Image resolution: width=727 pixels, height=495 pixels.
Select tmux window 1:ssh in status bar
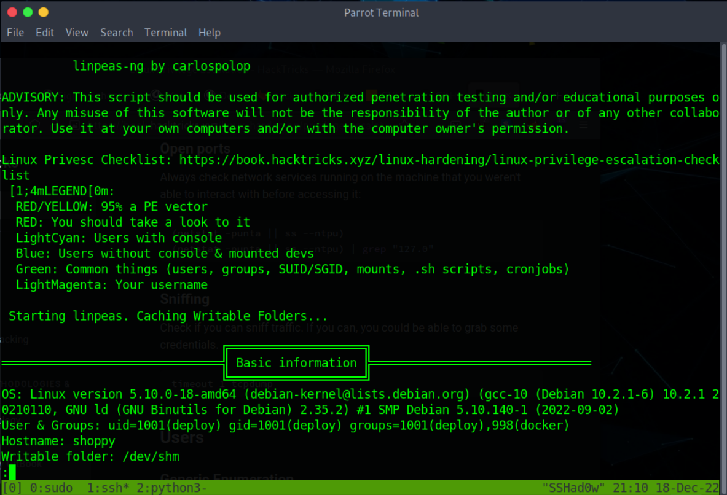[104, 488]
